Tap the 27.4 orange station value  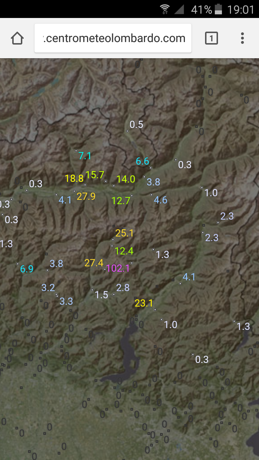94,263
